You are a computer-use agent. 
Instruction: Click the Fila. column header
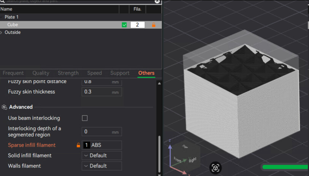137,9
